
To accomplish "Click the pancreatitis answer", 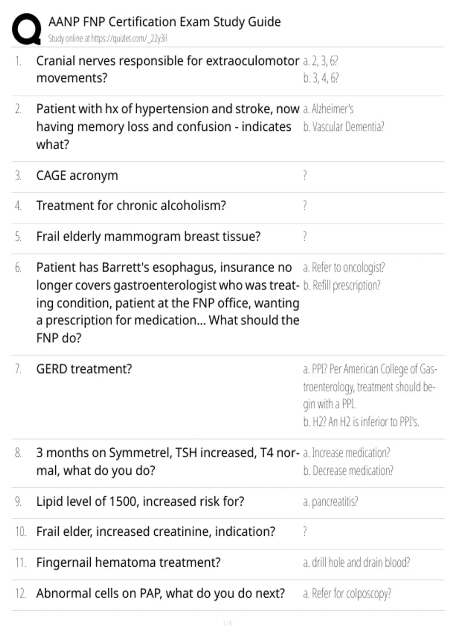I will [x=330, y=502].
